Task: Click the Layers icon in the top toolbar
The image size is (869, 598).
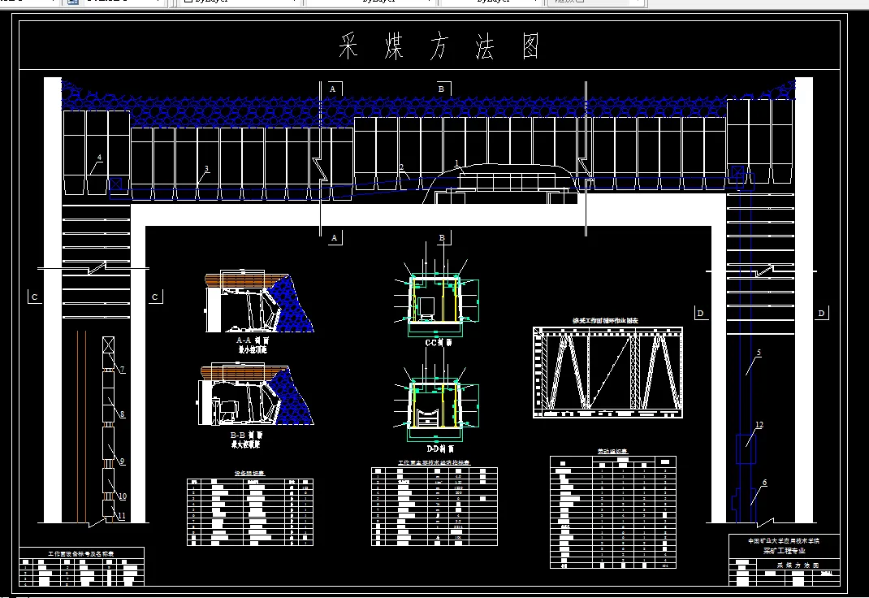Action: [72, 3]
